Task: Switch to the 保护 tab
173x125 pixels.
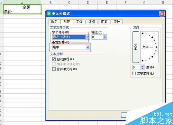Action: (117, 22)
